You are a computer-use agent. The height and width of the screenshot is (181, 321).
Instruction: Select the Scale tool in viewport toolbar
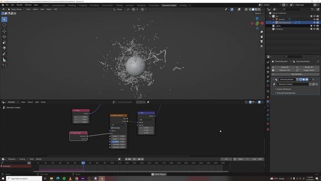(x=5, y=42)
